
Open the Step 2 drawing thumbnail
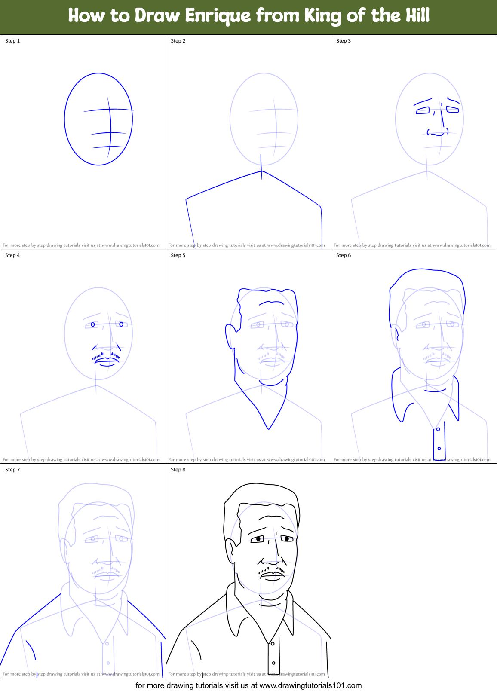click(248, 142)
